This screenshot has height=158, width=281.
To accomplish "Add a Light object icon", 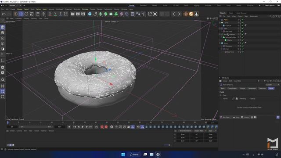I will 143,14.
